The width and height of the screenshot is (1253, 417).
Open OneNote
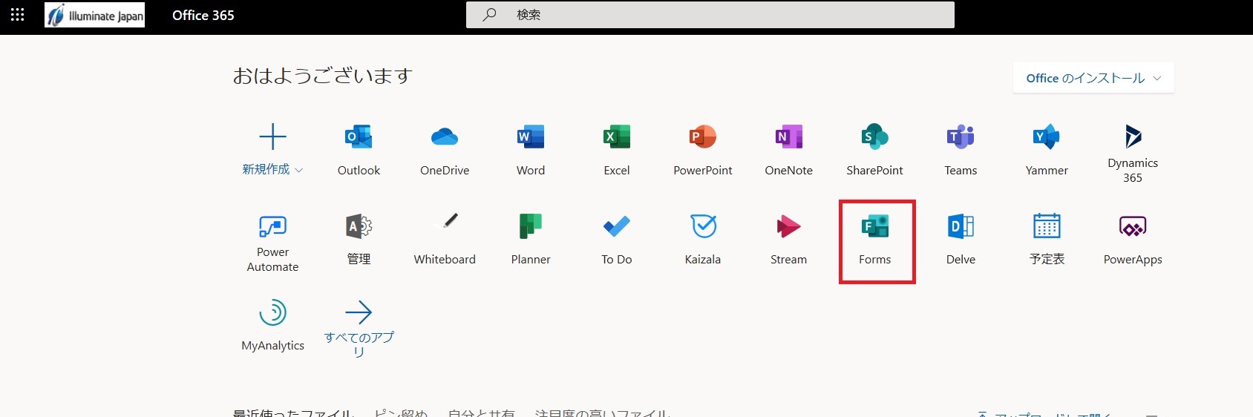point(789,150)
